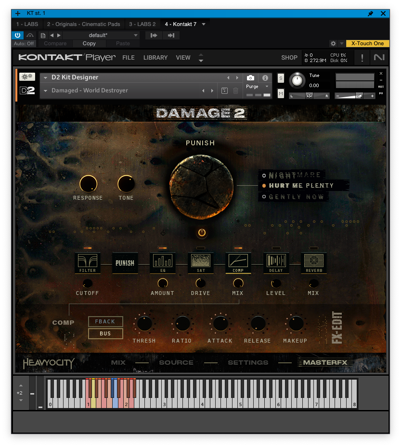
Task: Toggle the BUS compressor option
Action: point(105,333)
